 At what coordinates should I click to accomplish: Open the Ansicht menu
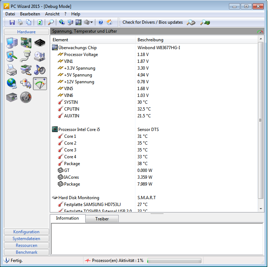[x=52, y=14]
